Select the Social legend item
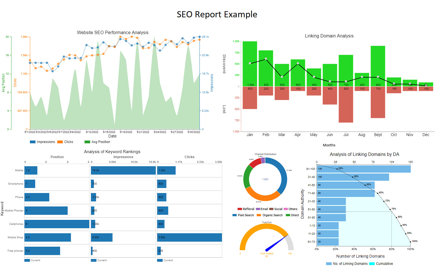437x276 pixels. (275, 209)
